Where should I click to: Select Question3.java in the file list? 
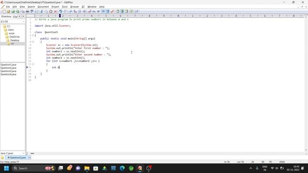8,71
